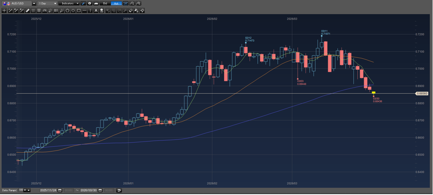Select the rectangle drawing tool
Screen dimensions: 433x195
(x=79, y=10)
